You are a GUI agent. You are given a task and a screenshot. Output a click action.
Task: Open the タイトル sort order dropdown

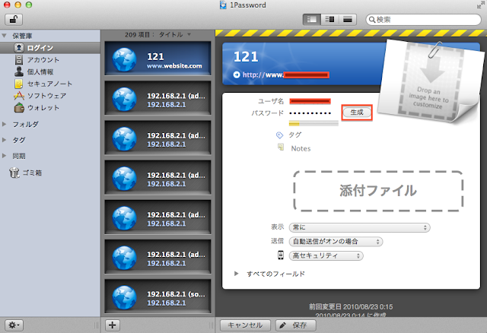175,35
